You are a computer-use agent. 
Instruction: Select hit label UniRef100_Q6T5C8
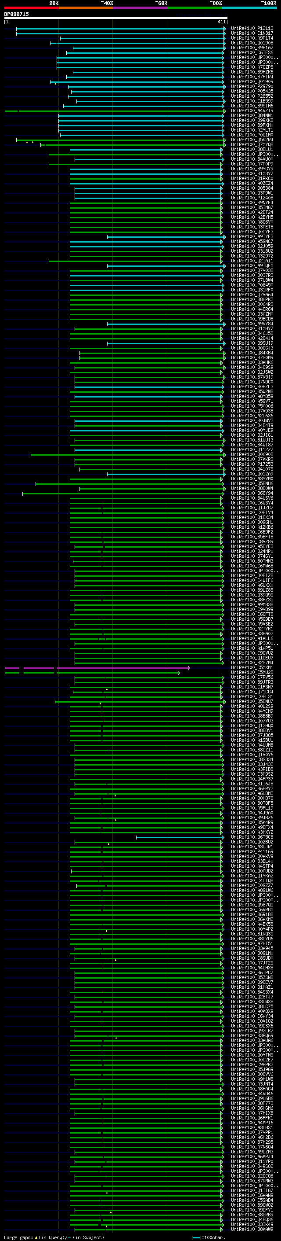[x=252, y=837]
